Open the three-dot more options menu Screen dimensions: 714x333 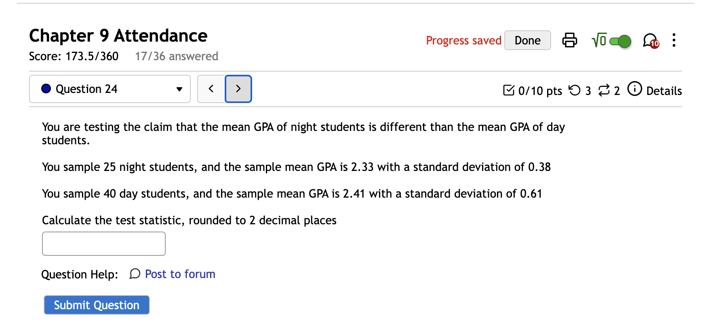[674, 40]
